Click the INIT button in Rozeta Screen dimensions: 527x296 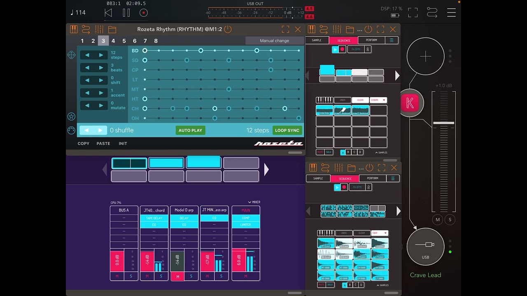pos(123,143)
